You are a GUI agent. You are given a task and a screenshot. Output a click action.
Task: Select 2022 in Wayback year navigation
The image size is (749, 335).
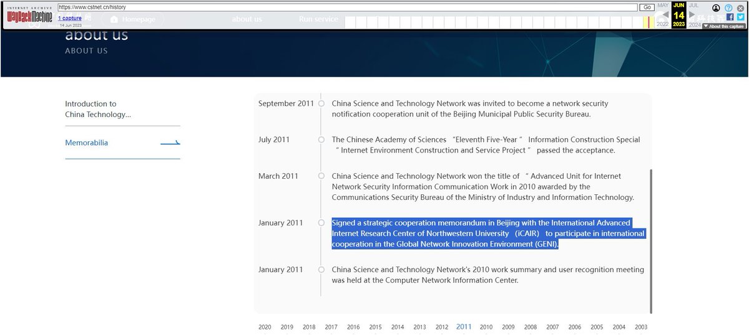click(x=663, y=24)
